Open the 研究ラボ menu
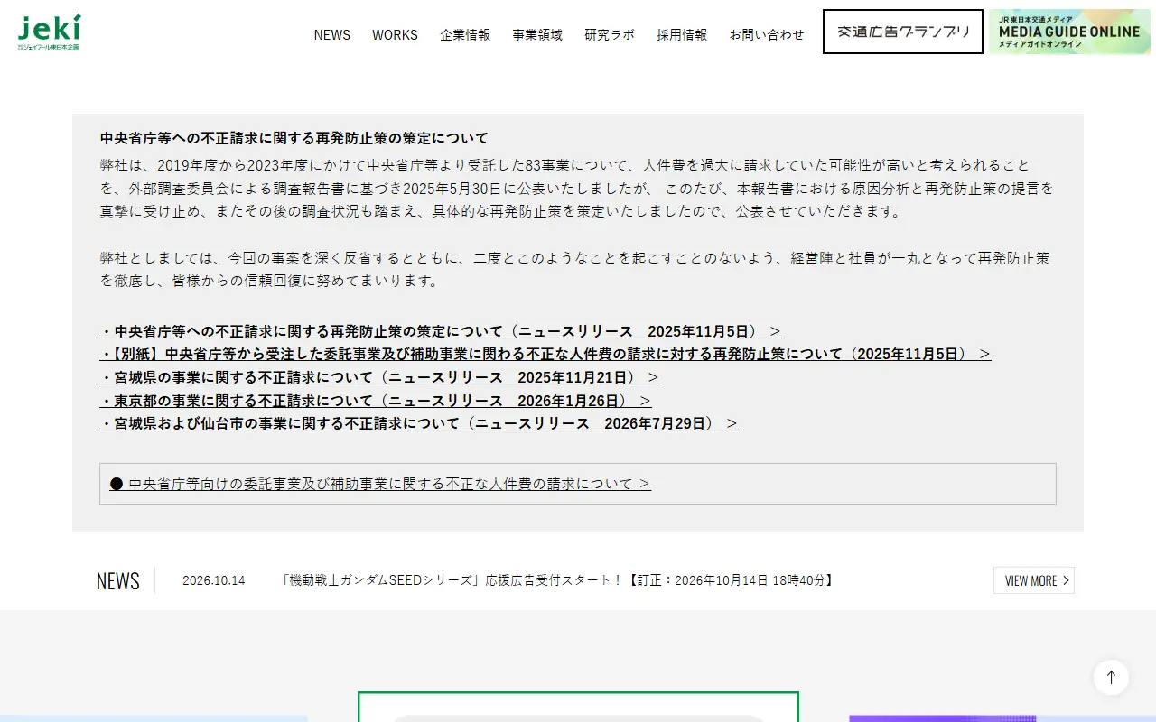1156x722 pixels. click(610, 34)
